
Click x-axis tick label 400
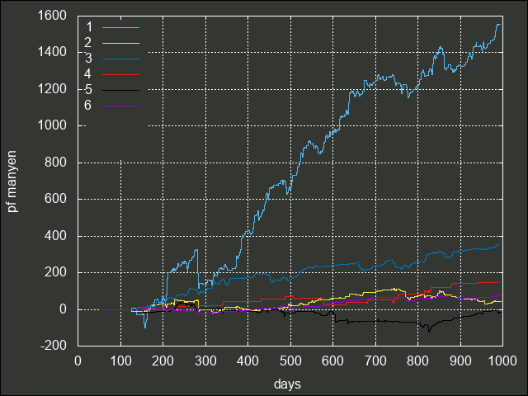[247, 361]
